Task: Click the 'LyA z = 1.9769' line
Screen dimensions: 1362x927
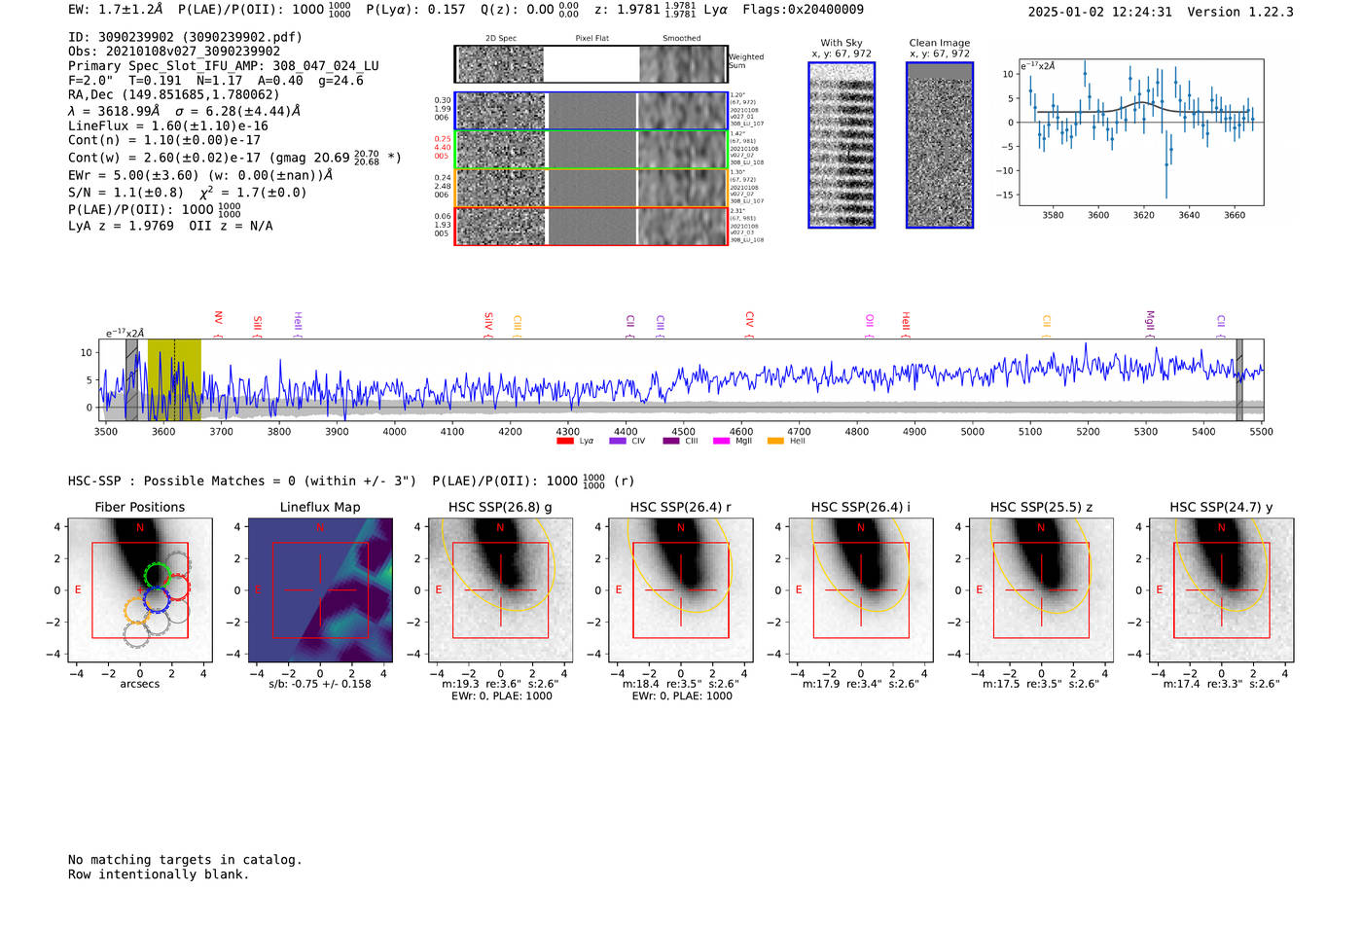Action: [x=170, y=226]
